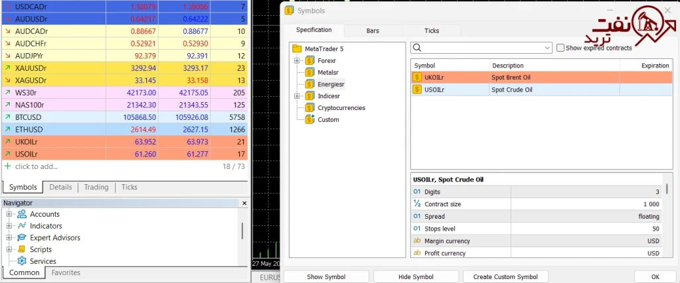Click the Energiesr folder icon
This screenshot has width=680, height=283.
309,84
